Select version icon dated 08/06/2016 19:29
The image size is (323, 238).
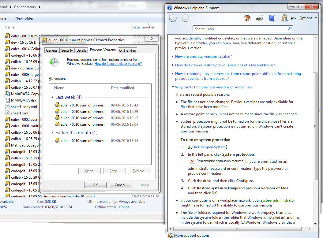57,112
